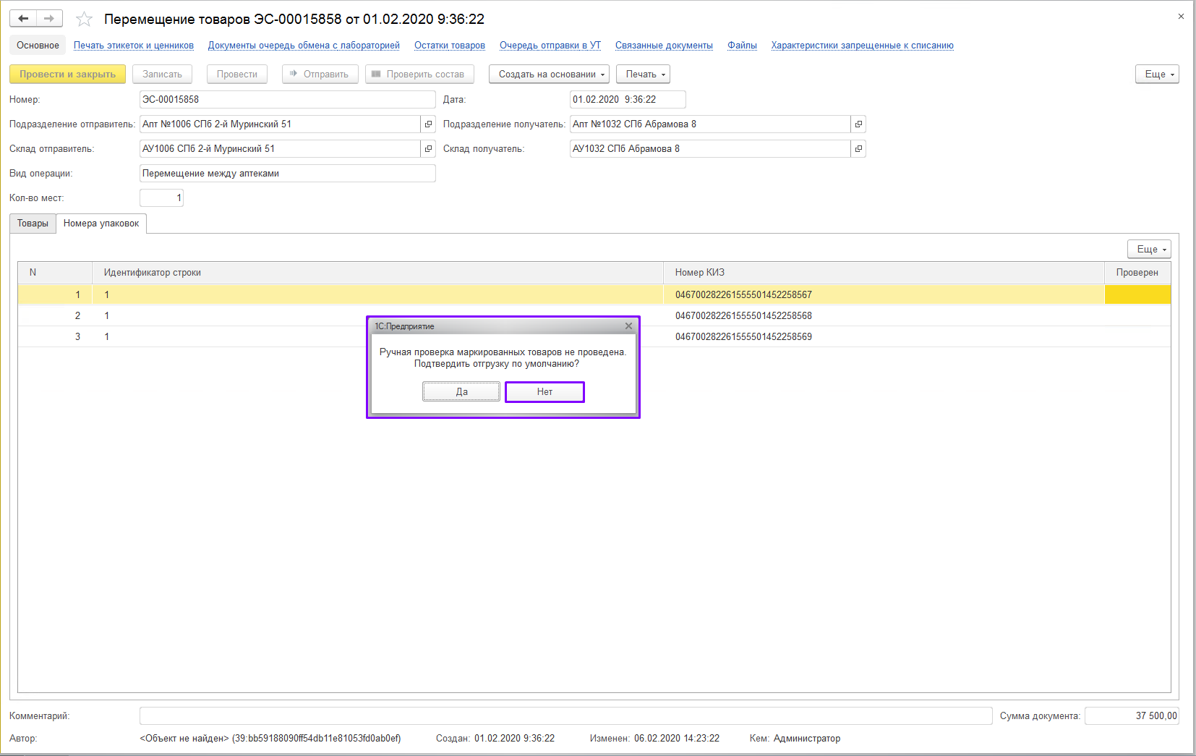This screenshot has height=756, width=1196.
Task: Close the 1С:Предприятие dialog with X
Action: coord(628,326)
